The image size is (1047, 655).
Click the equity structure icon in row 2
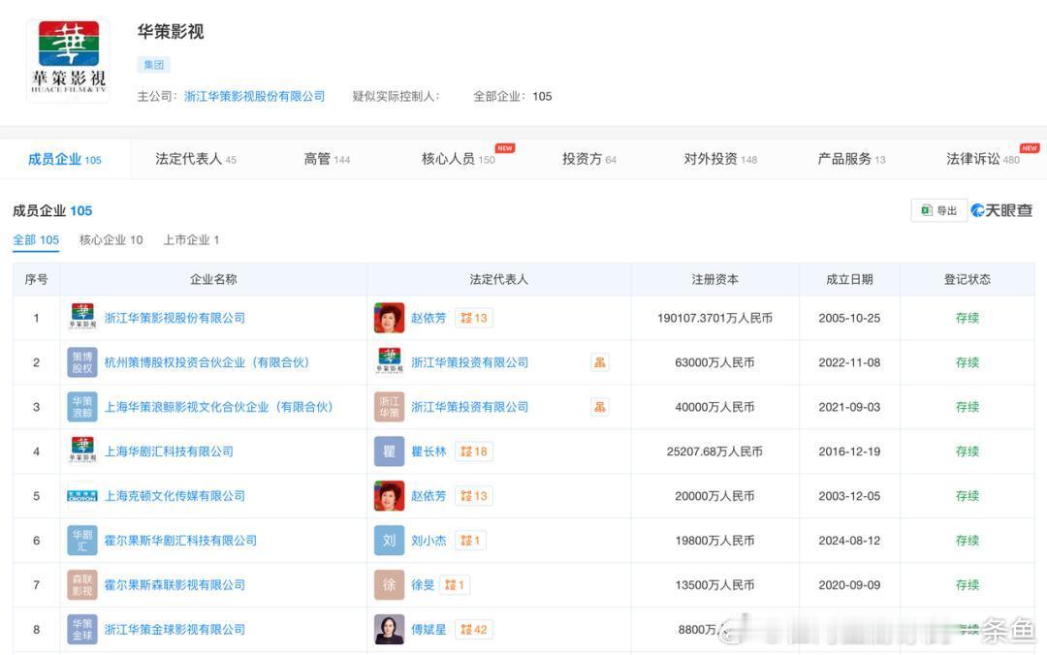[x=600, y=362]
